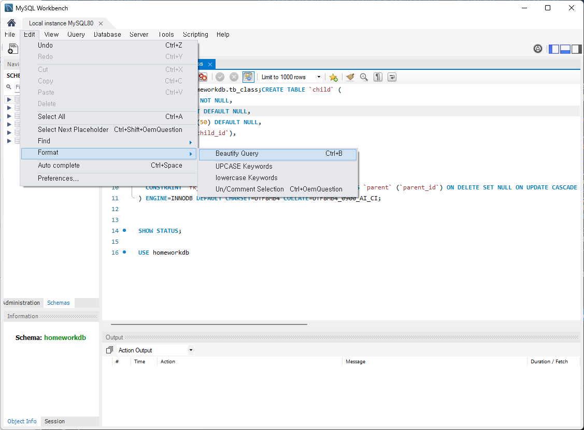Screen dimensions: 584x430
Task: Open the Server menu
Action: pyautogui.click(x=139, y=35)
